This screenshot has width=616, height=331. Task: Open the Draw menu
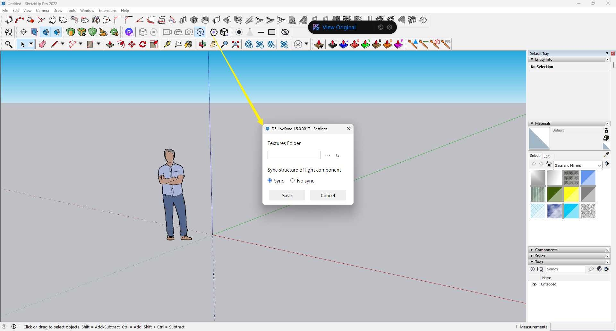58,11
